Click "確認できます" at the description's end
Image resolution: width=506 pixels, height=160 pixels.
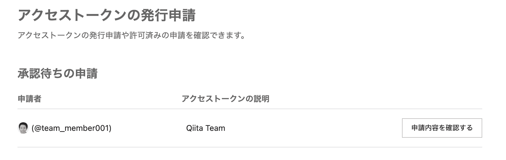click(215, 36)
